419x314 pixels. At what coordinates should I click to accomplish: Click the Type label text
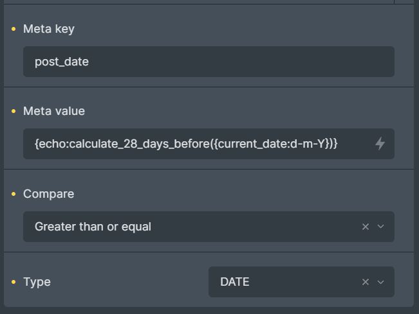point(37,282)
